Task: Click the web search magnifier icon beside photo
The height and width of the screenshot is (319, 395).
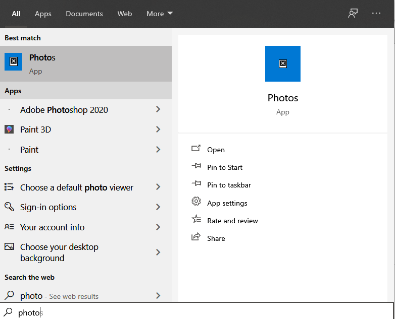Action: (9, 295)
